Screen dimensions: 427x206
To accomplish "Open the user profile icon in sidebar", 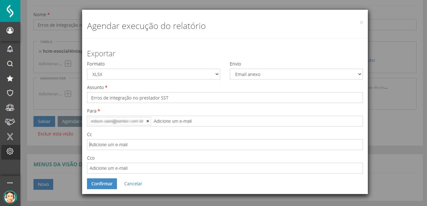I will (x=10, y=31).
